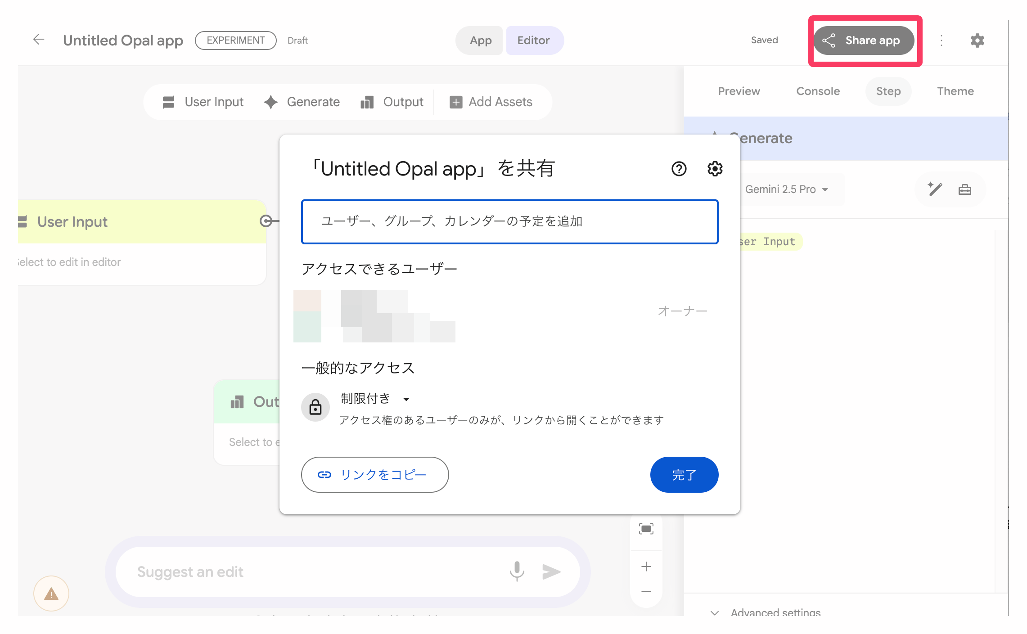Zoom out with the minus icon

tap(646, 592)
